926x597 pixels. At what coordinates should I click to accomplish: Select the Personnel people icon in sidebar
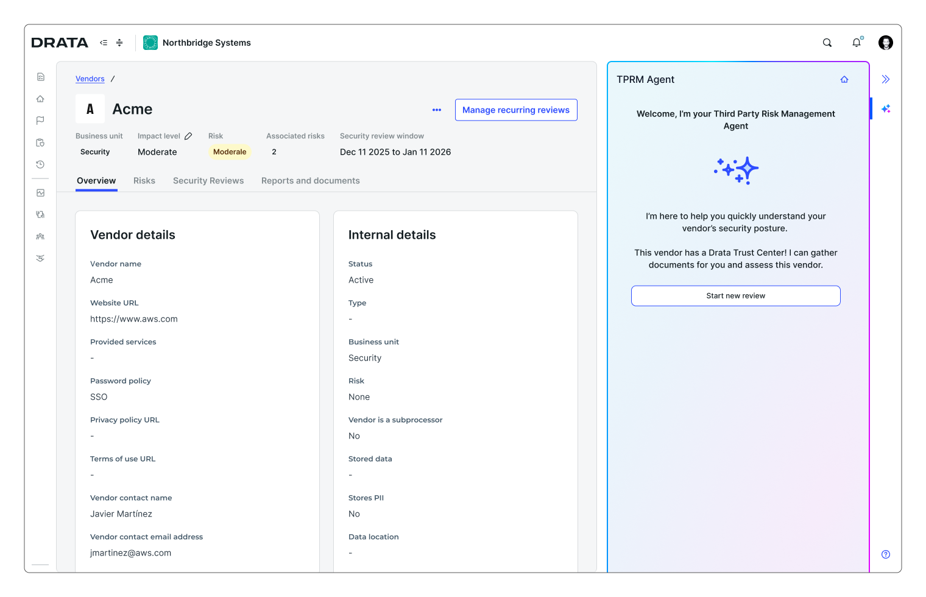[40, 236]
